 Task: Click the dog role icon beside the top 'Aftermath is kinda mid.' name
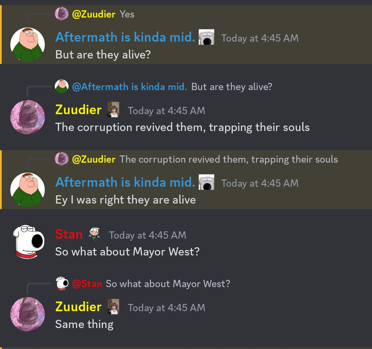pyautogui.click(x=206, y=37)
